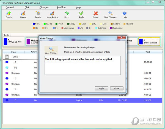Click the Undo arrow icon

[67, 13]
